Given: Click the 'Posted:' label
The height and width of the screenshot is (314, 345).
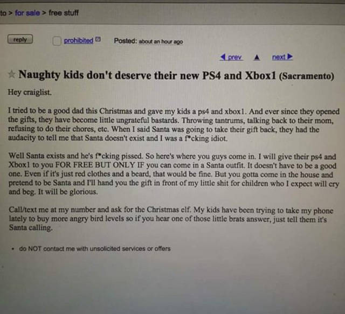Looking at the screenshot, I should pos(126,41).
